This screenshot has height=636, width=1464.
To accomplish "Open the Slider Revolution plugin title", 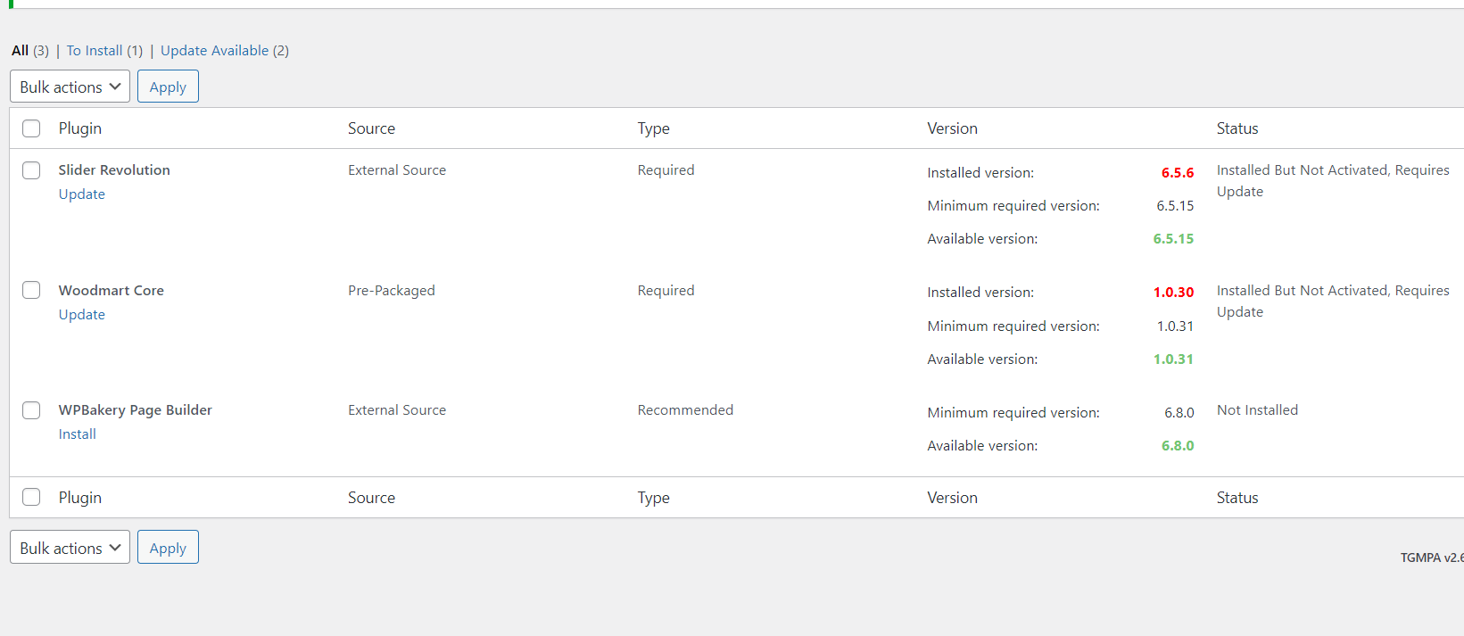I will coord(114,170).
